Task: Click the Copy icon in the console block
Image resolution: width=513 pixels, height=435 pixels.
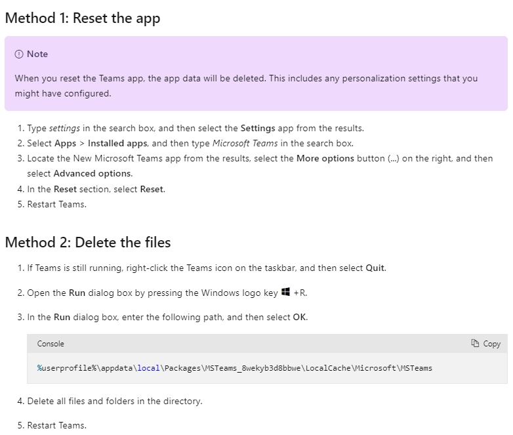Action: pos(475,344)
